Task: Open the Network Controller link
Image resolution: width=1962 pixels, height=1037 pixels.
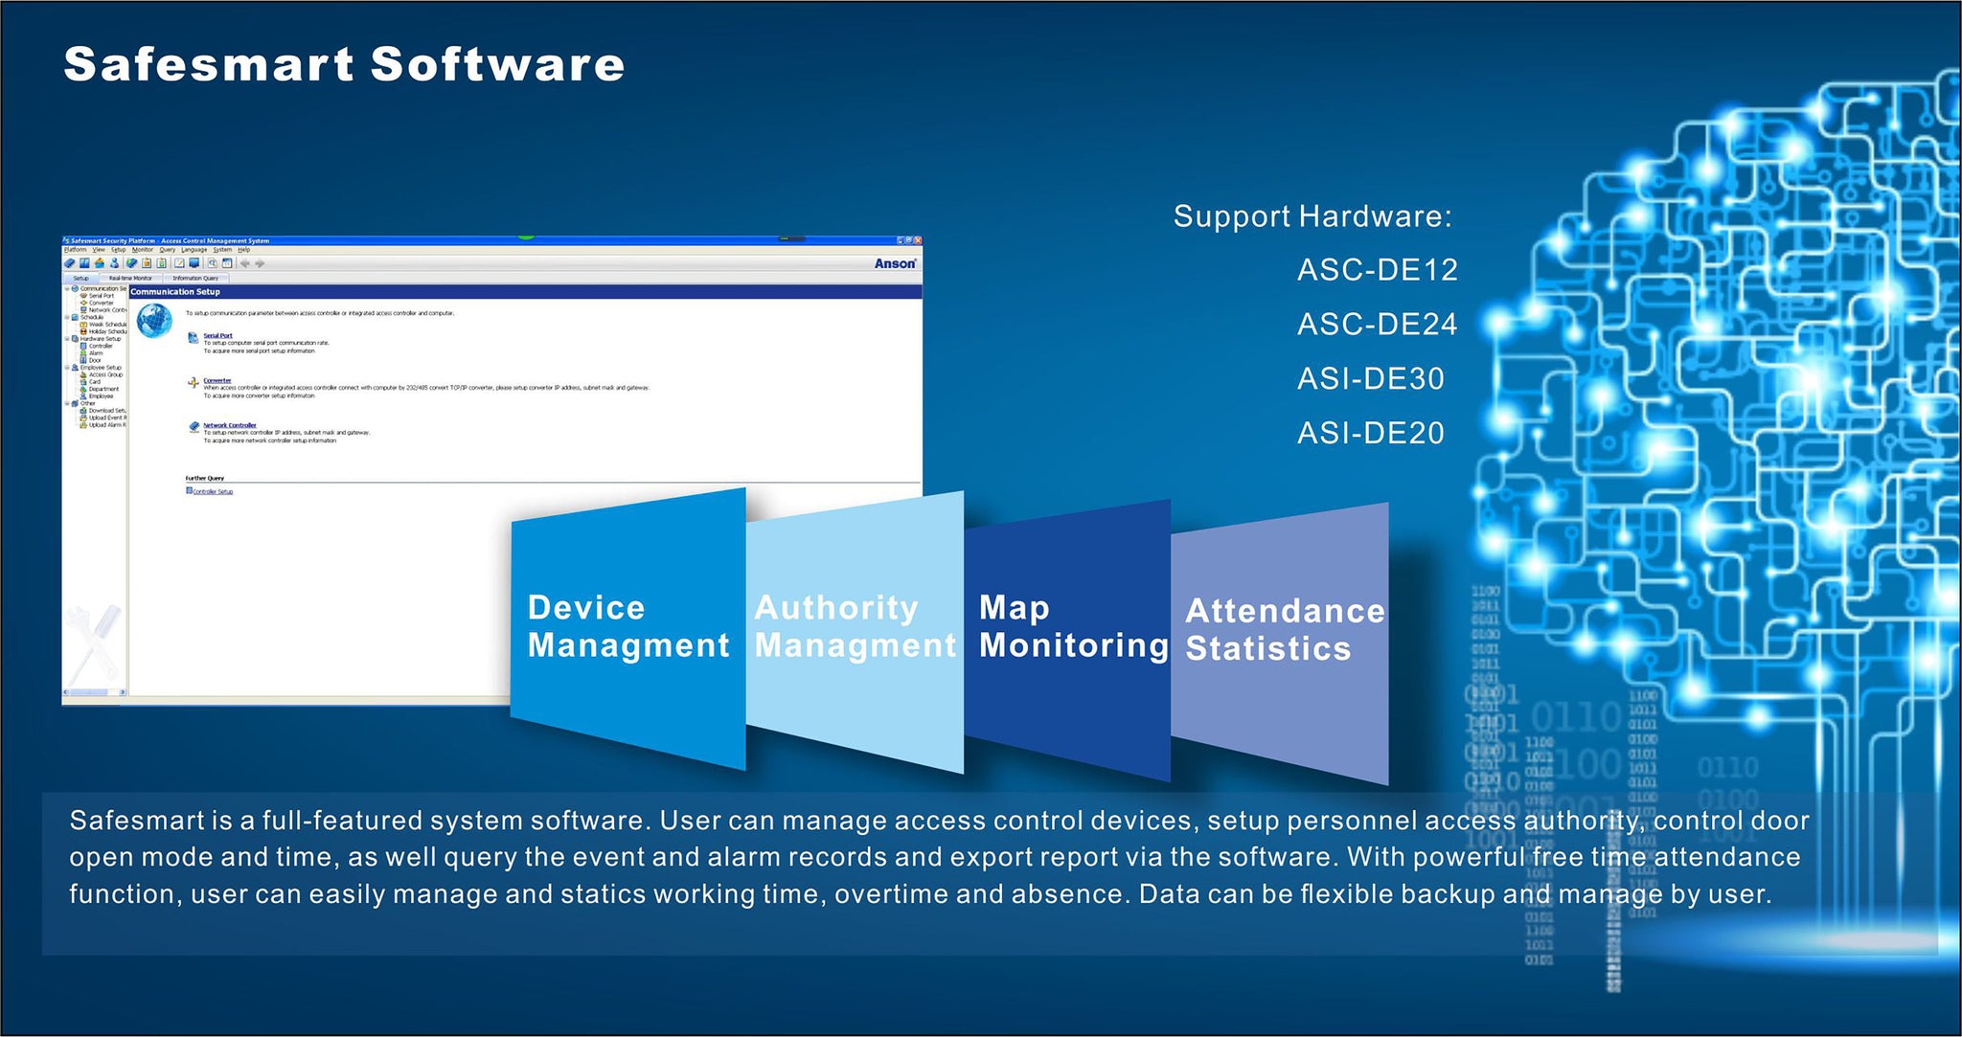Action: [230, 425]
